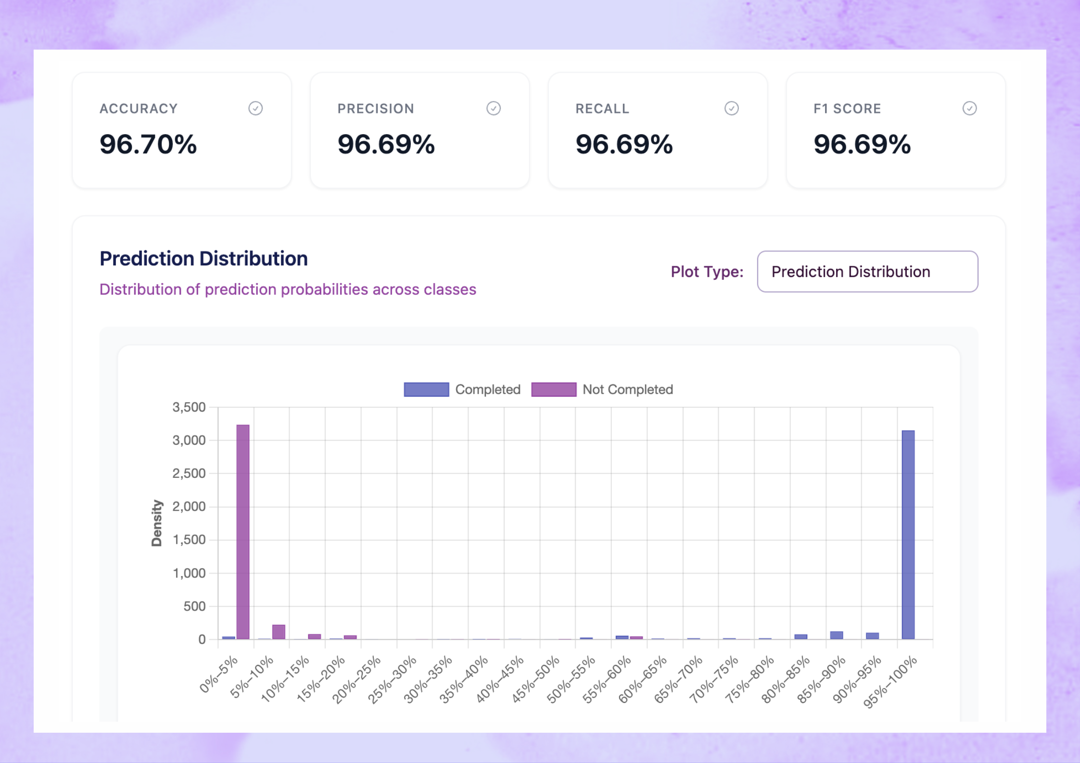Click the Recall 96.69% metric card
Viewport: 1080px width, 763px height.
(657, 130)
